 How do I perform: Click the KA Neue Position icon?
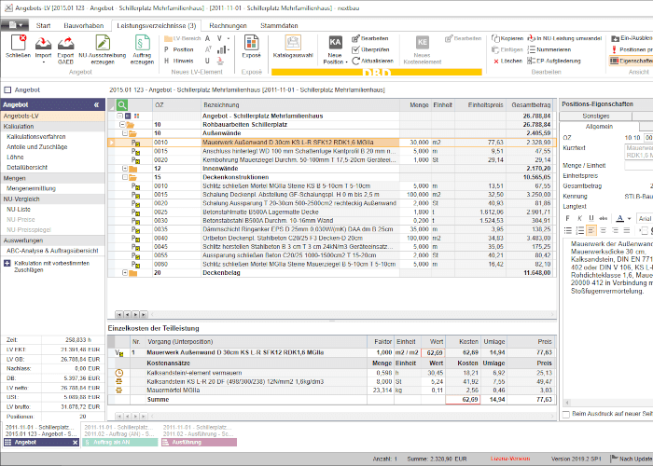pos(335,43)
